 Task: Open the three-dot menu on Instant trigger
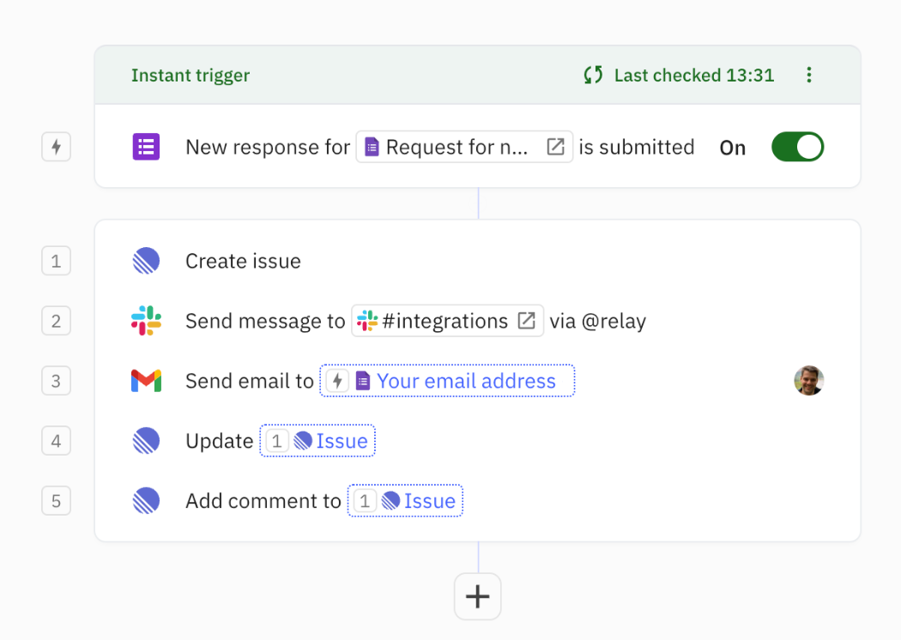(808, 75)
